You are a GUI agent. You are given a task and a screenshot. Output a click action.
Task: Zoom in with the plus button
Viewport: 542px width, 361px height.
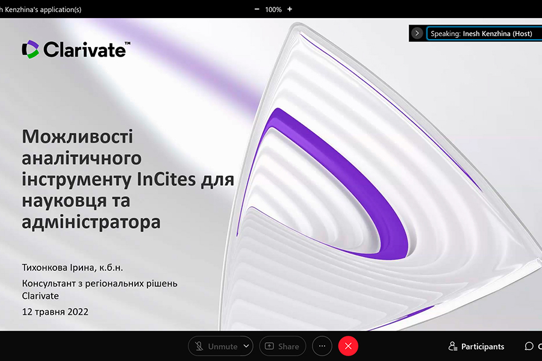coord(290,9)
